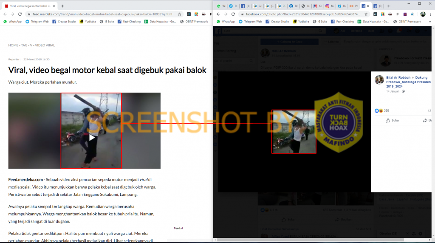Click HOME in the article breadcrumb
Image resolution: width=435 pixels, height=243 pixels.
point(13,45)
